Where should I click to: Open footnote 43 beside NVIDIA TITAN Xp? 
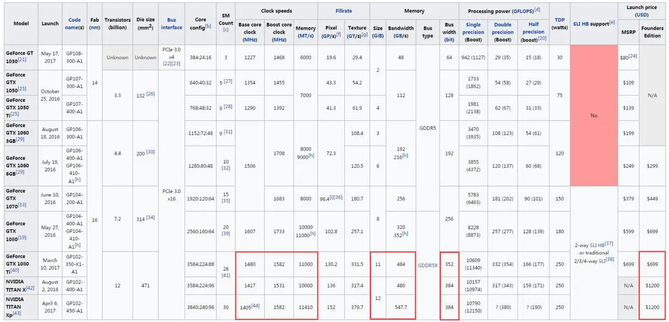pos(16,313)
